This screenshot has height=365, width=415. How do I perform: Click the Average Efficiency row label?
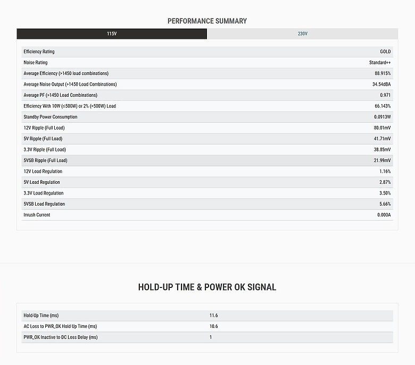[66, 73]
